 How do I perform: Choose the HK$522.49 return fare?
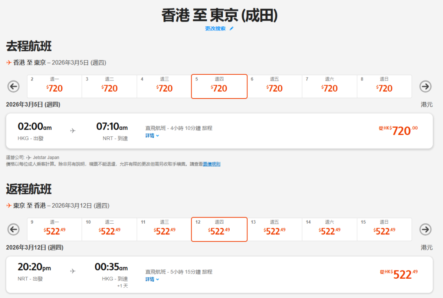pyautogui.click(x=399, y=274)
